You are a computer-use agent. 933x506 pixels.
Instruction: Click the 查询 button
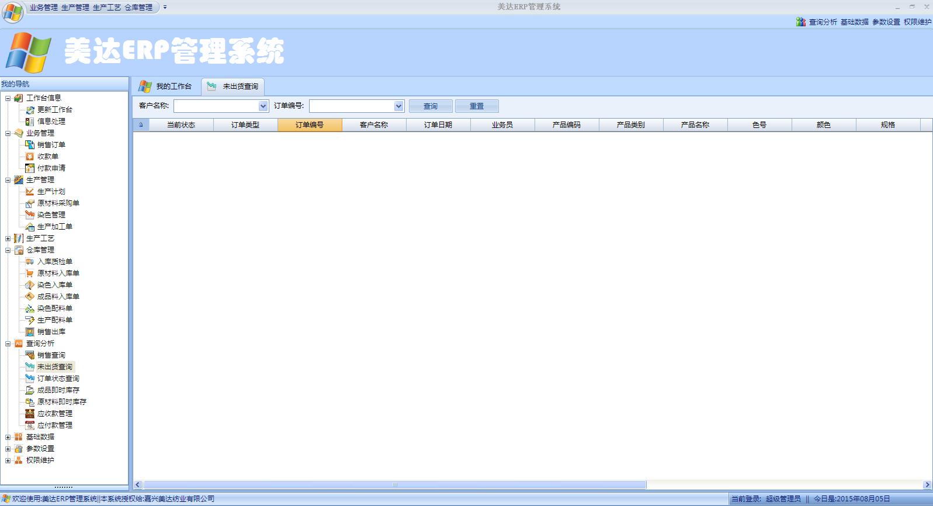pos(431,106)
